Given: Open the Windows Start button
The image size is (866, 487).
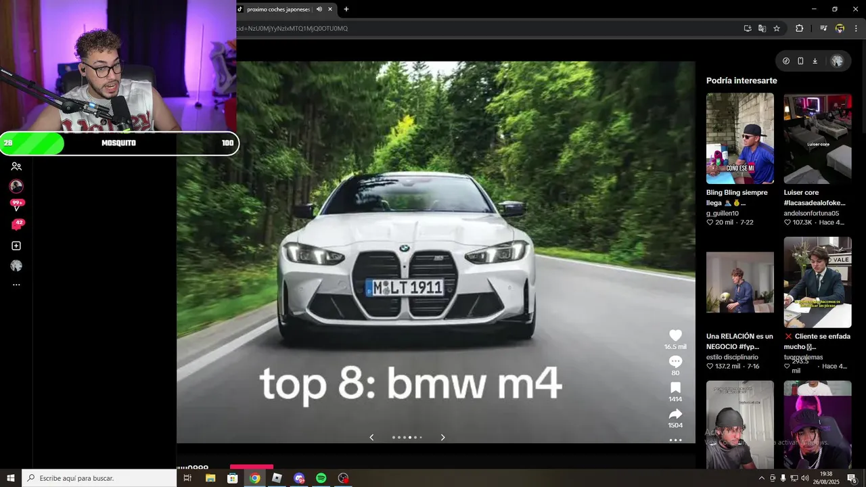Looking at the screenshot, I should (x=11, y=478).
